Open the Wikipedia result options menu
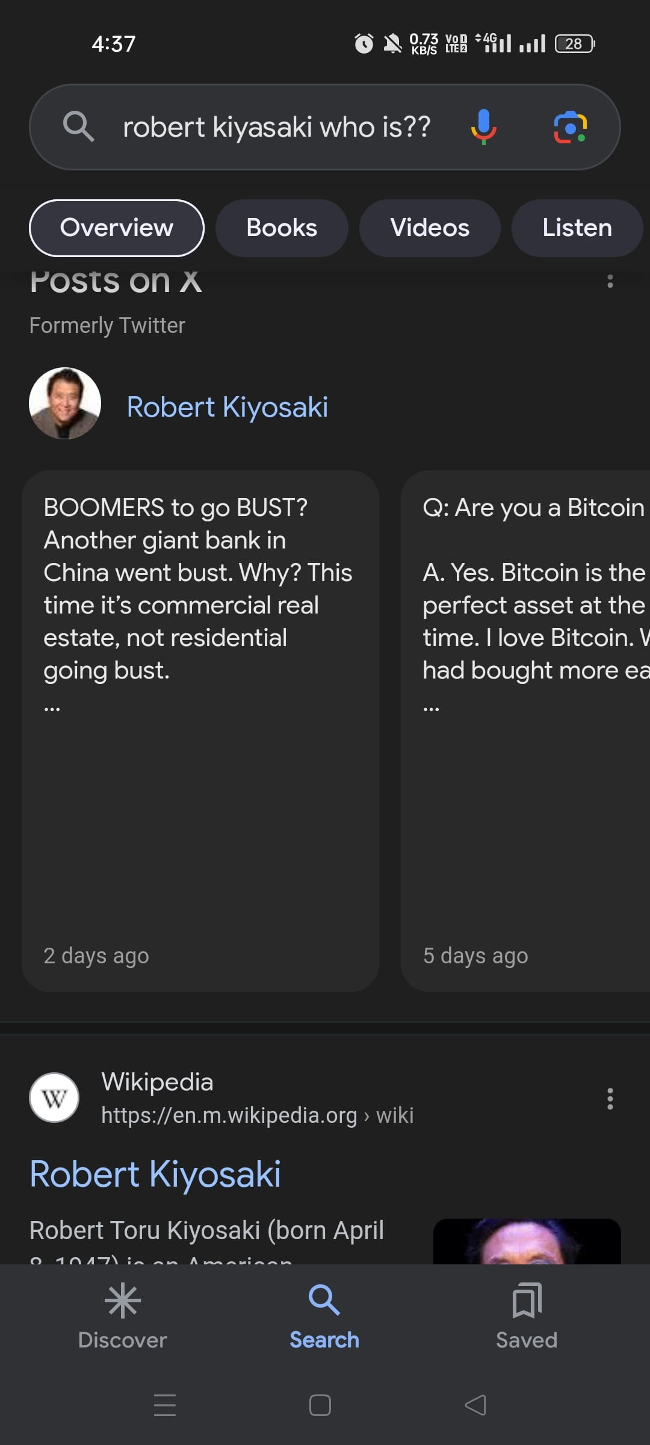 [x=610, y=1099]
